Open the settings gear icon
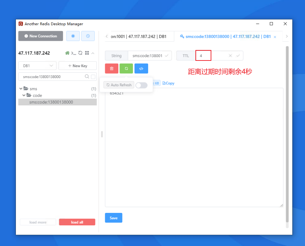Screen dimensions: 305x246 [x=73, y=36]
